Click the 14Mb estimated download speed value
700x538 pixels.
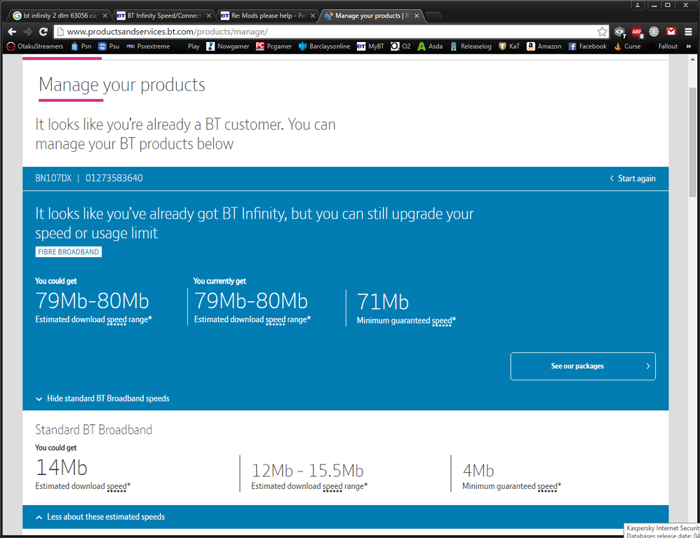(x=62, y=467)
